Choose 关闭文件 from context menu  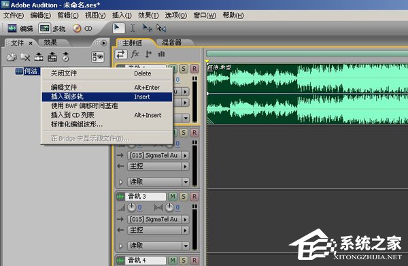107,73
